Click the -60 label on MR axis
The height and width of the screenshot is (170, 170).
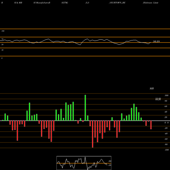pos(166,139)
